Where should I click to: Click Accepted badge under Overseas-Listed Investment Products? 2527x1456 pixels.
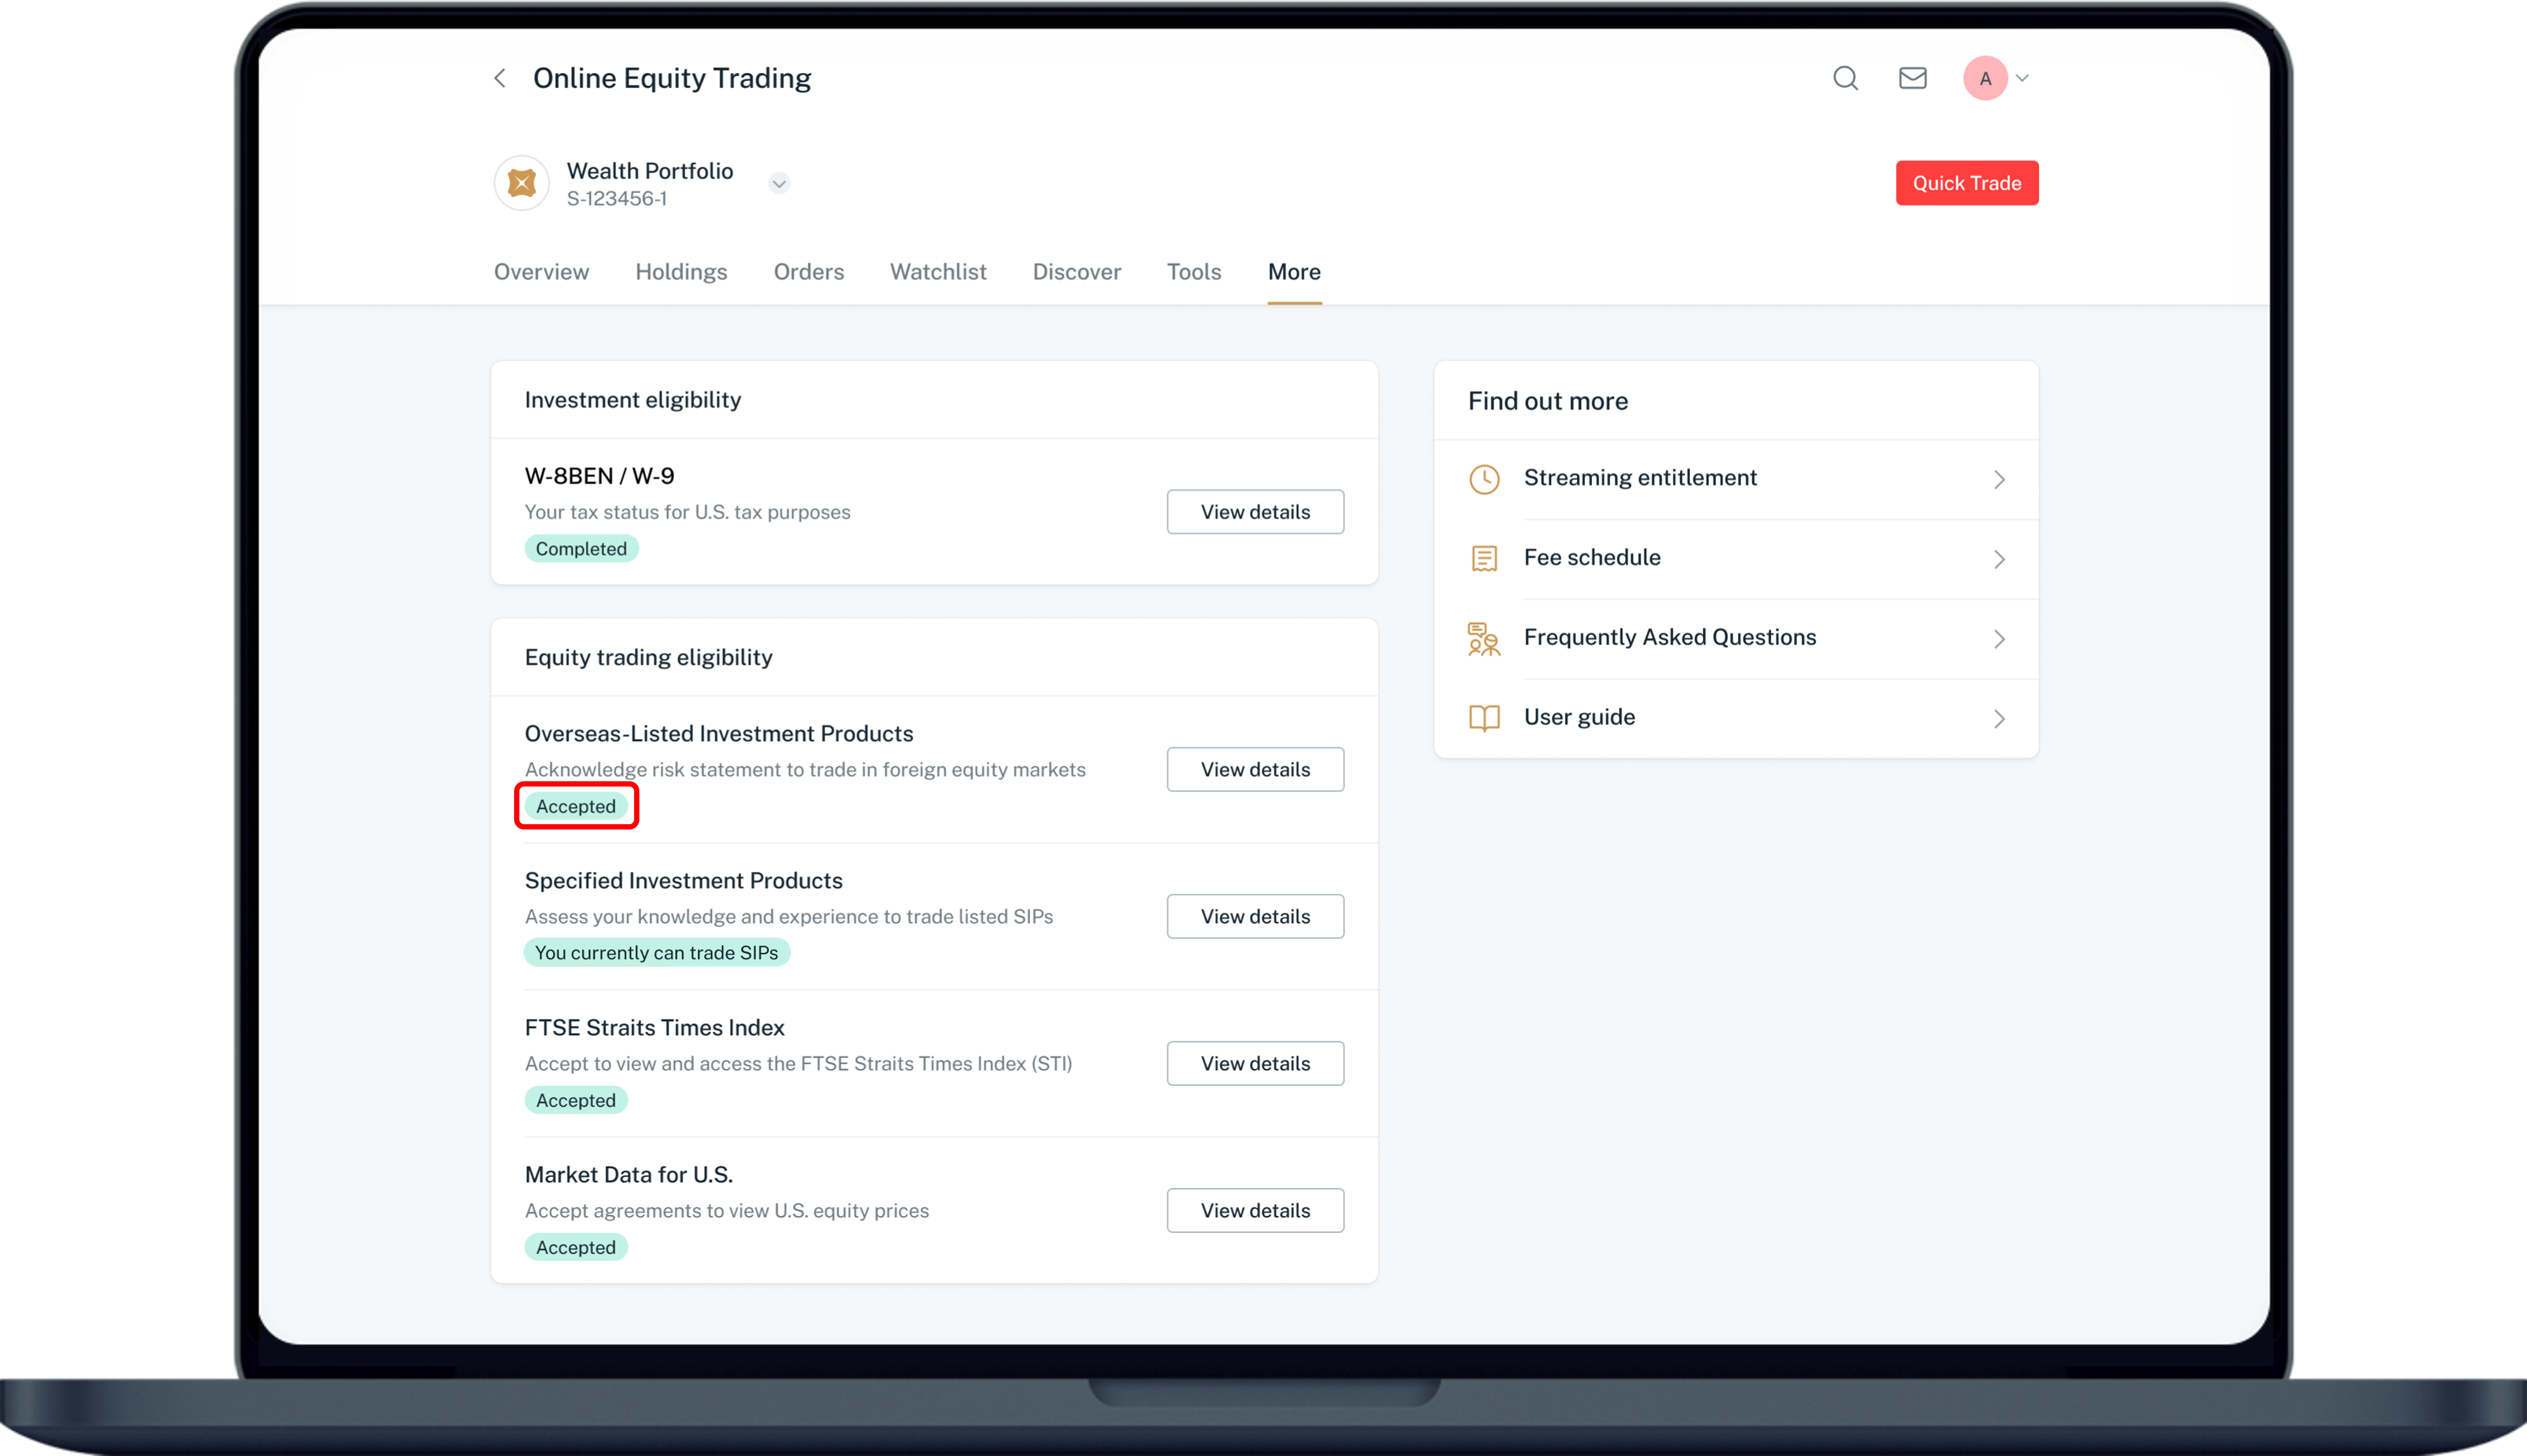pyautogui.click(x=576, y=806)
